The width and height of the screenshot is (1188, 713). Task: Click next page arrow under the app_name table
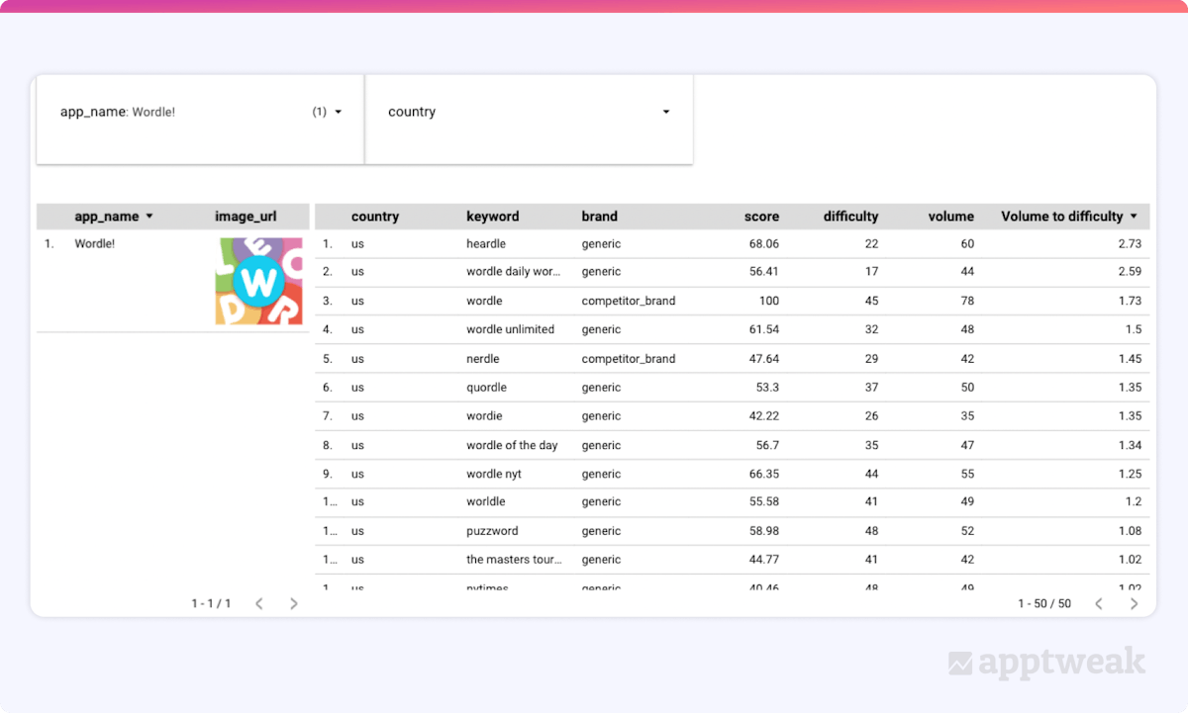[293, 603]
